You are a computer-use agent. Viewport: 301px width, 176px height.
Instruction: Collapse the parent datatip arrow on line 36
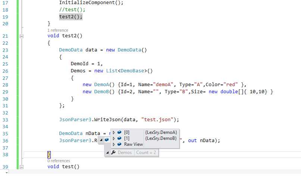(x=101, y=140)
